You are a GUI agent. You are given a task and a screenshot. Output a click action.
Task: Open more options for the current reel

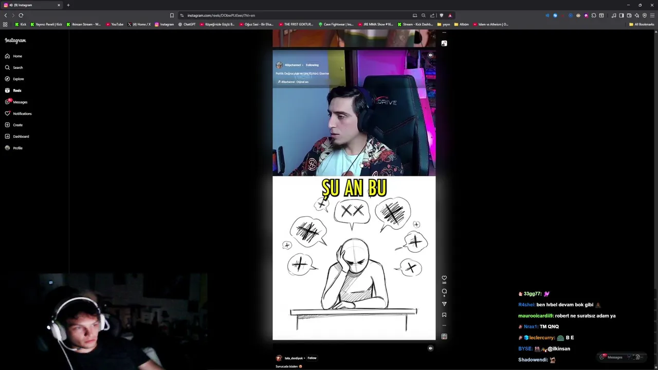tap(444, 325)
